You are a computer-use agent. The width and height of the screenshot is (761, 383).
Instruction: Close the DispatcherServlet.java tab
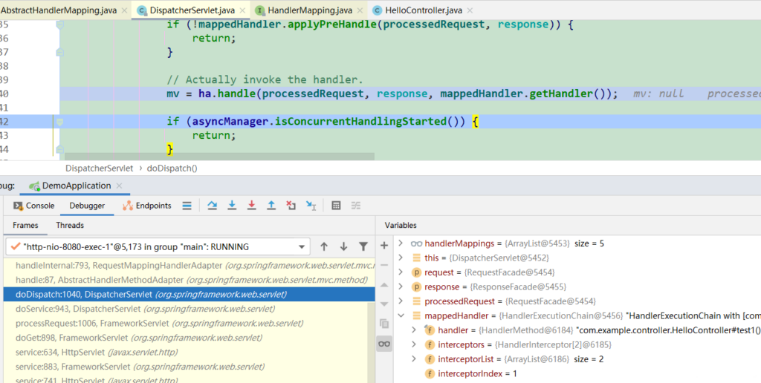(x=242, y=10)
